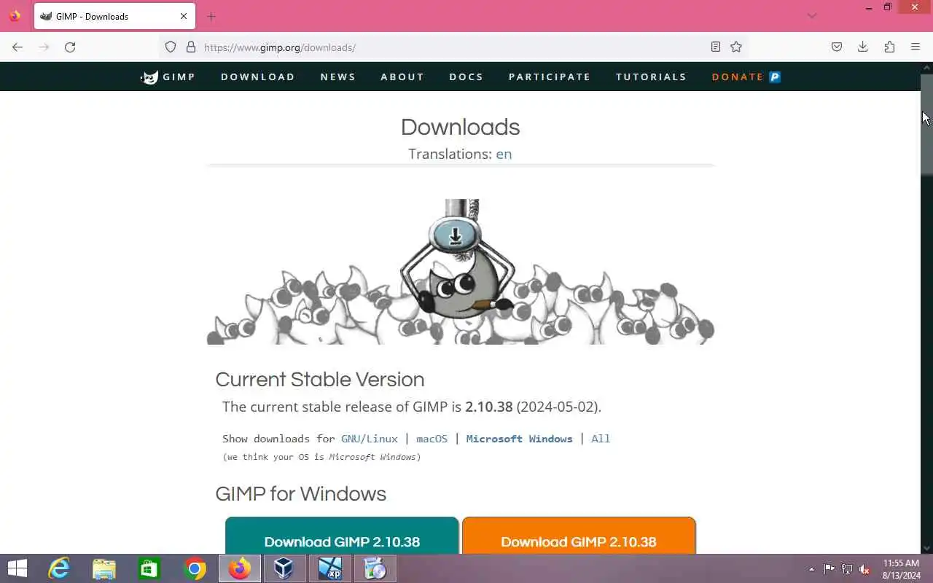Open the extensions puzzle icon
This screenshot has width=933, height=583.
[x=889, y=47]
